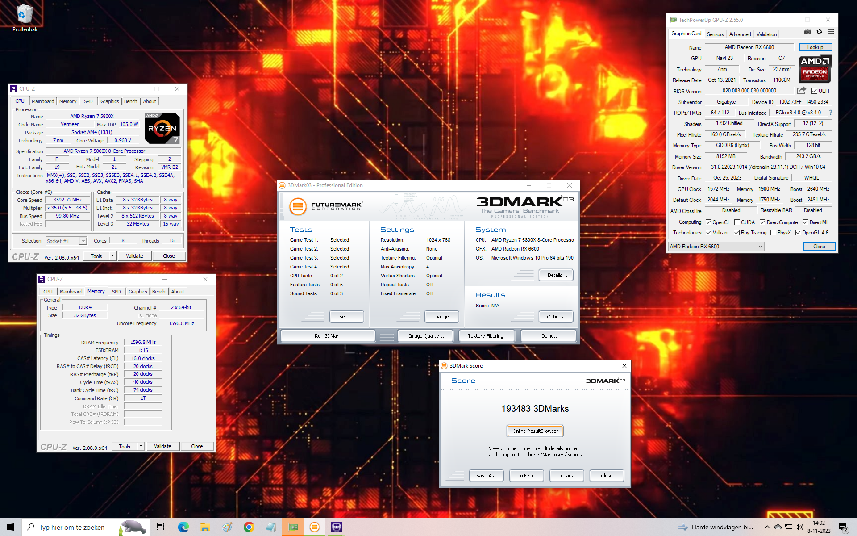Open Google Chrome from taskbar
The width and height of the screenshot is (857, 536).
click(x=249, y=527)
